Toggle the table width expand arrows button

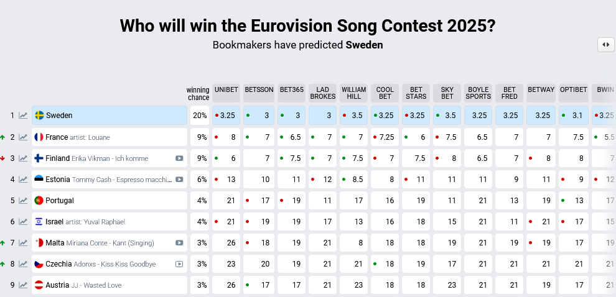point(605,45)
